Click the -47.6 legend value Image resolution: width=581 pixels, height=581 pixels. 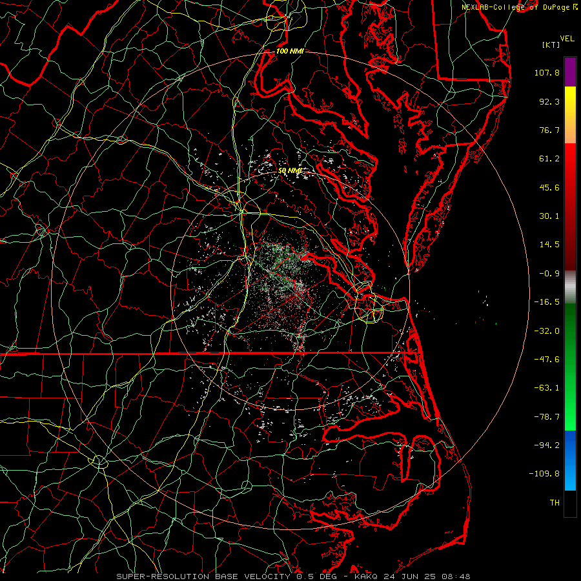(x=547, y=360)
